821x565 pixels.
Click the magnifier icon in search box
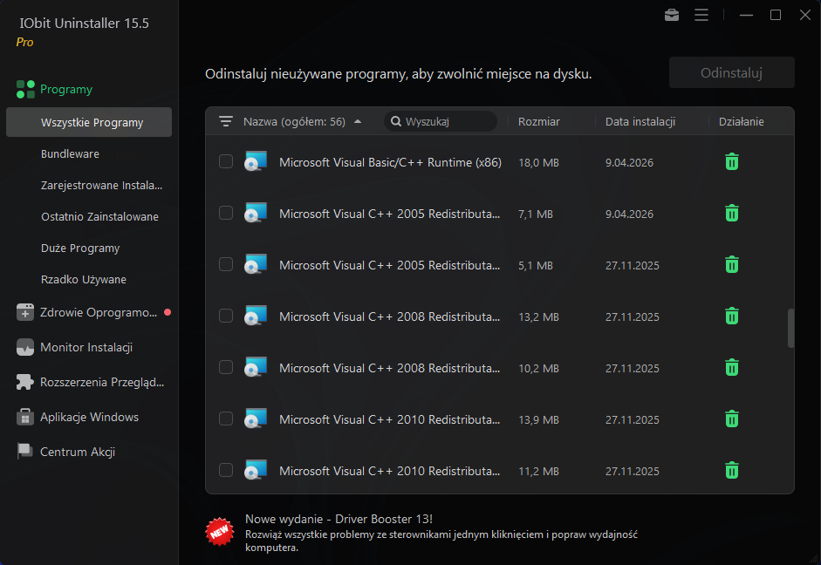396,121
